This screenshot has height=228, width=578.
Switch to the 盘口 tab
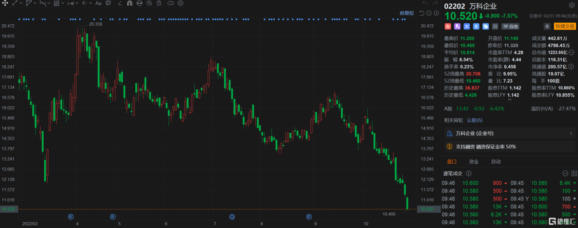click(x=452, y=161)
